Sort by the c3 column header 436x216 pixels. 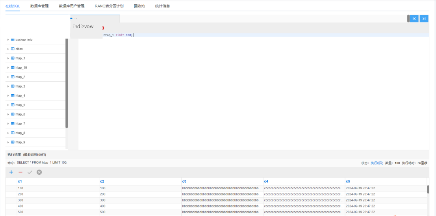click(x=184, y=181)
